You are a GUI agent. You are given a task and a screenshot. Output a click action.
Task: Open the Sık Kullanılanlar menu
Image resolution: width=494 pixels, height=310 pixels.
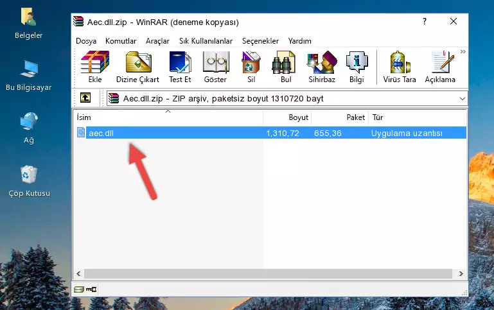click(206, 41)
